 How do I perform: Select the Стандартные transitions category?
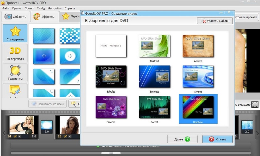tap(15, 33)
